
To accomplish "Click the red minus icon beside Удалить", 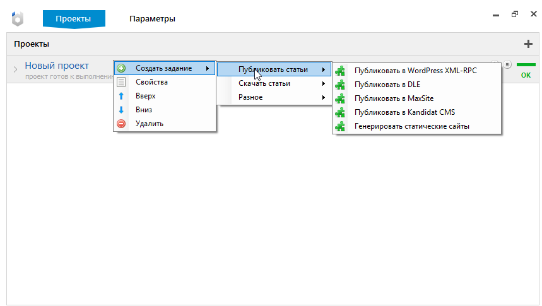I will [x=121, y=124].
